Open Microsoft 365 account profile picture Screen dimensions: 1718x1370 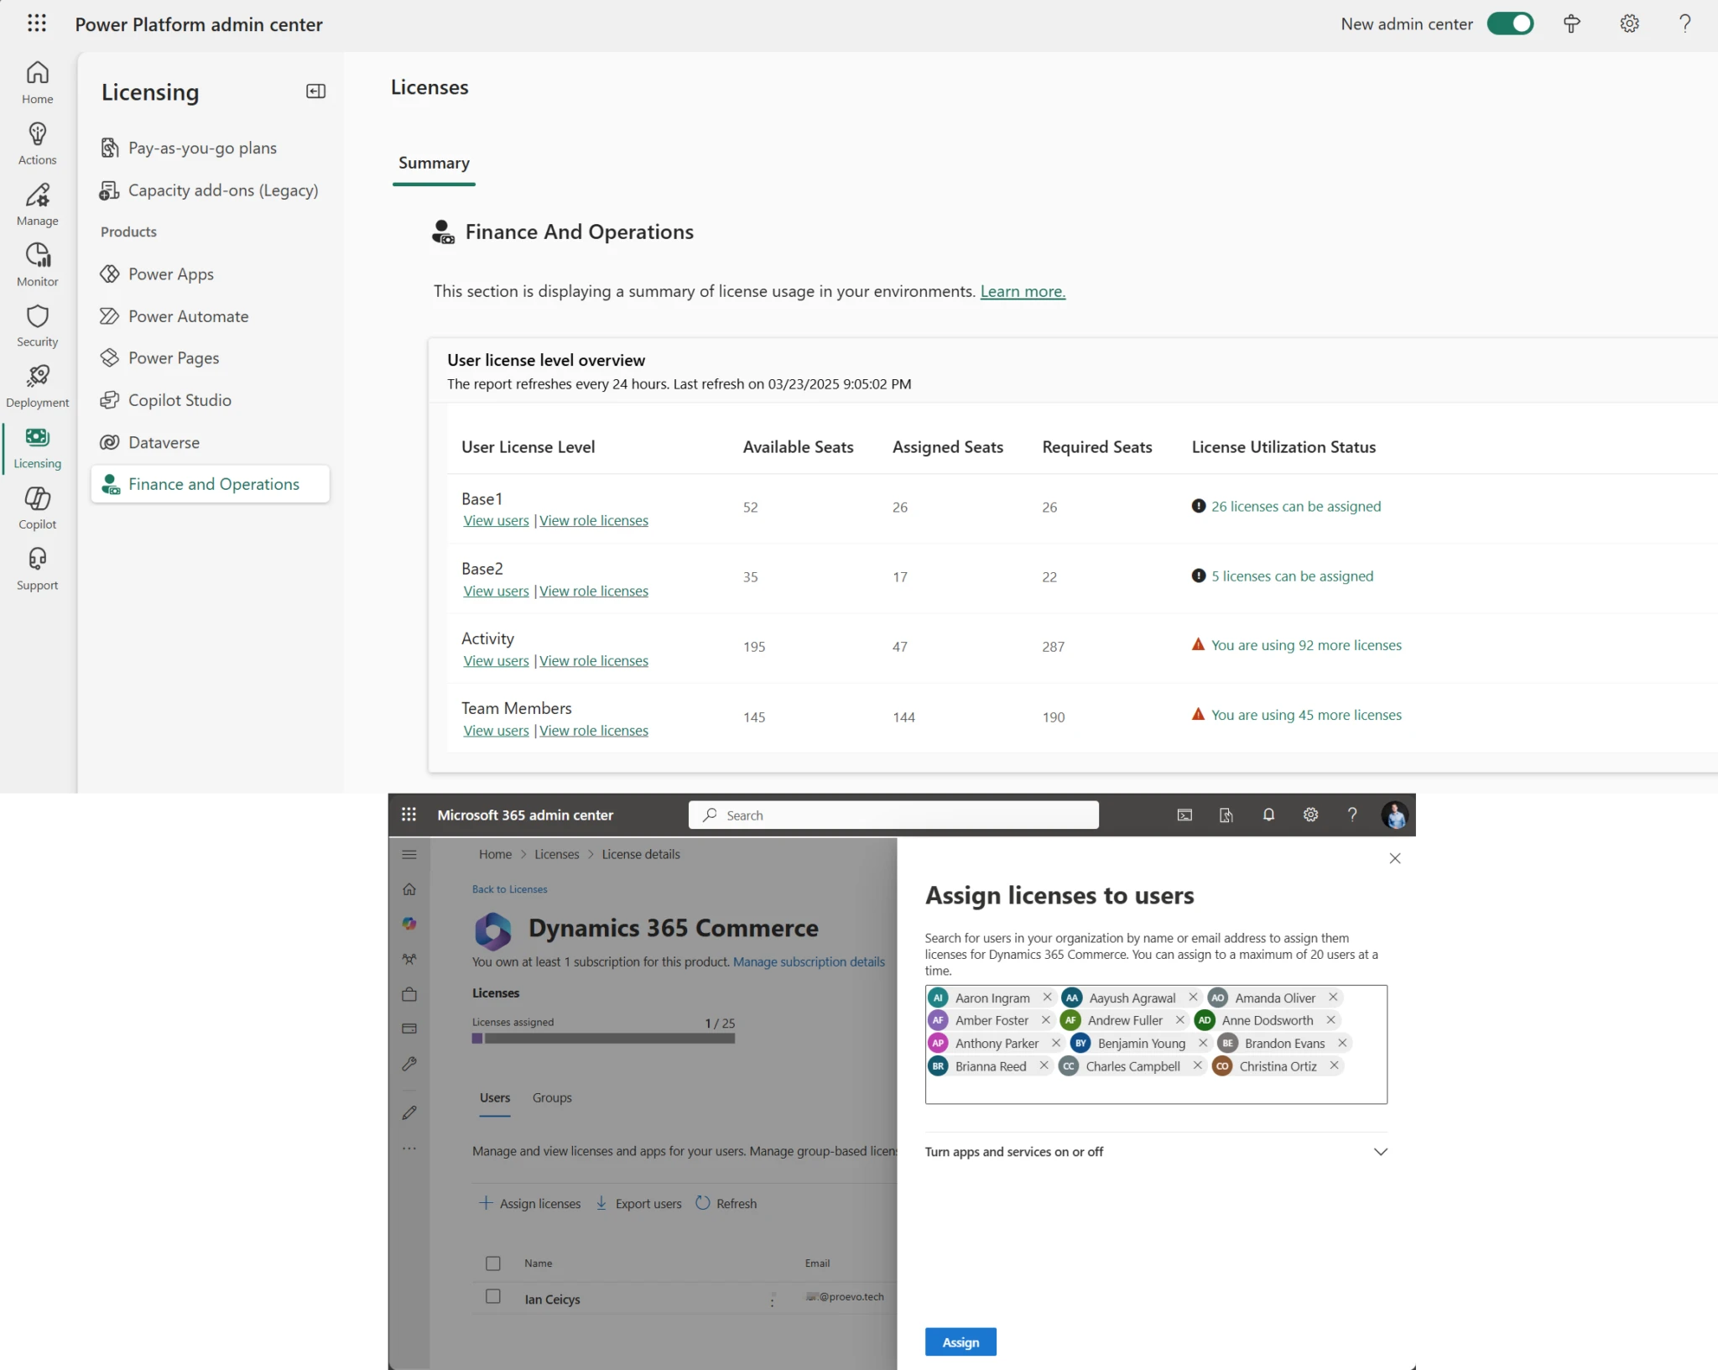[x=1394, y=815]
